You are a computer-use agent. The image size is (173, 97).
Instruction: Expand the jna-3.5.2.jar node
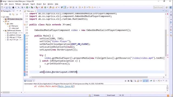pyautogui.click(x=6, y=33)
